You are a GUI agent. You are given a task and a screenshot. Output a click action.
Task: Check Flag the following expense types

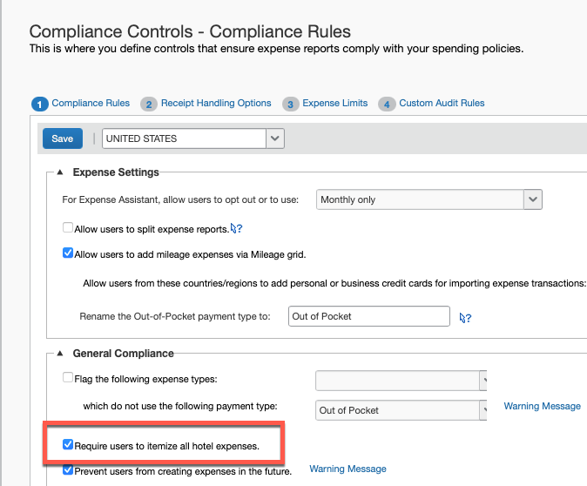[68, 377]
